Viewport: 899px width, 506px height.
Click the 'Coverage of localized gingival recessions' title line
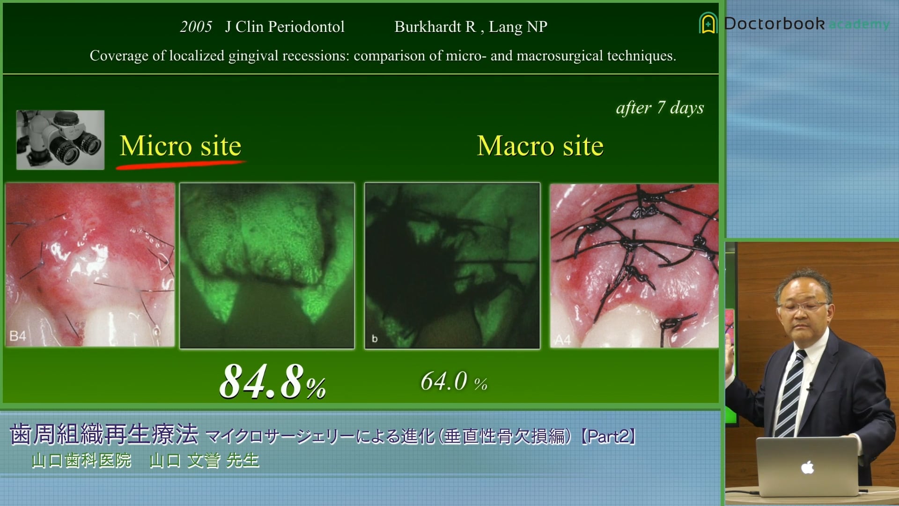[383, 56]
